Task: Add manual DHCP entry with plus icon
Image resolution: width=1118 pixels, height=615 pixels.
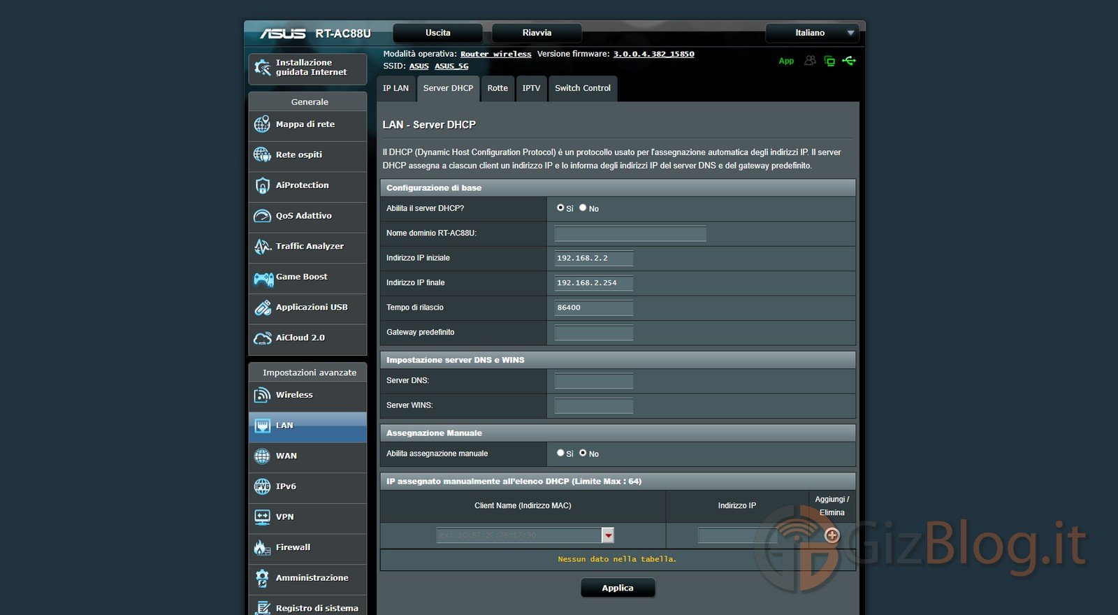Action: coord(832,535)
